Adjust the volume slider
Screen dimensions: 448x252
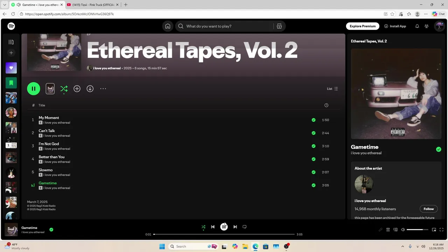[417, 230]
